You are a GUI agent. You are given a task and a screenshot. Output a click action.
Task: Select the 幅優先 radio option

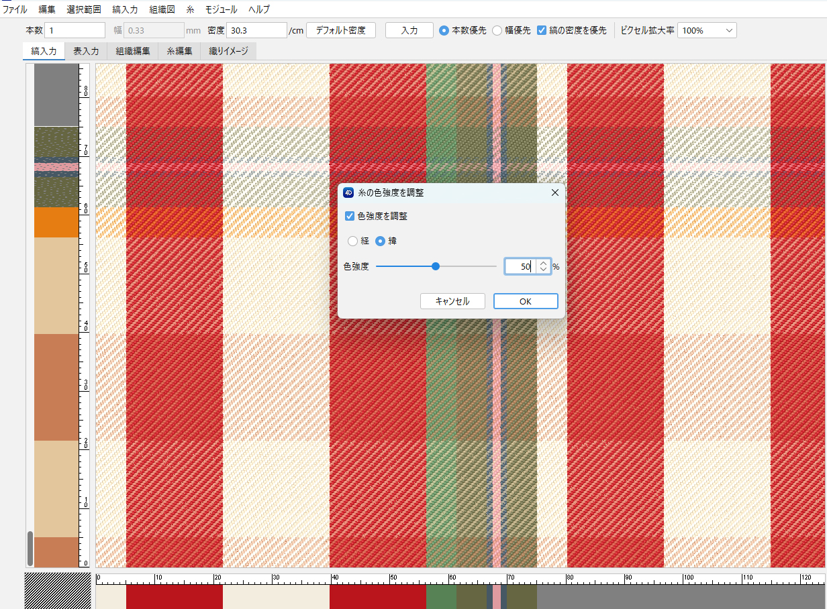click(x=497, y=30)
